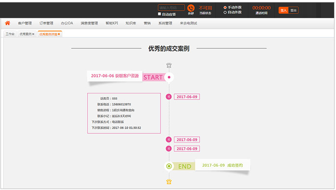
Task: Close the 优秀案例详情 tab
Action: point(58,34)
